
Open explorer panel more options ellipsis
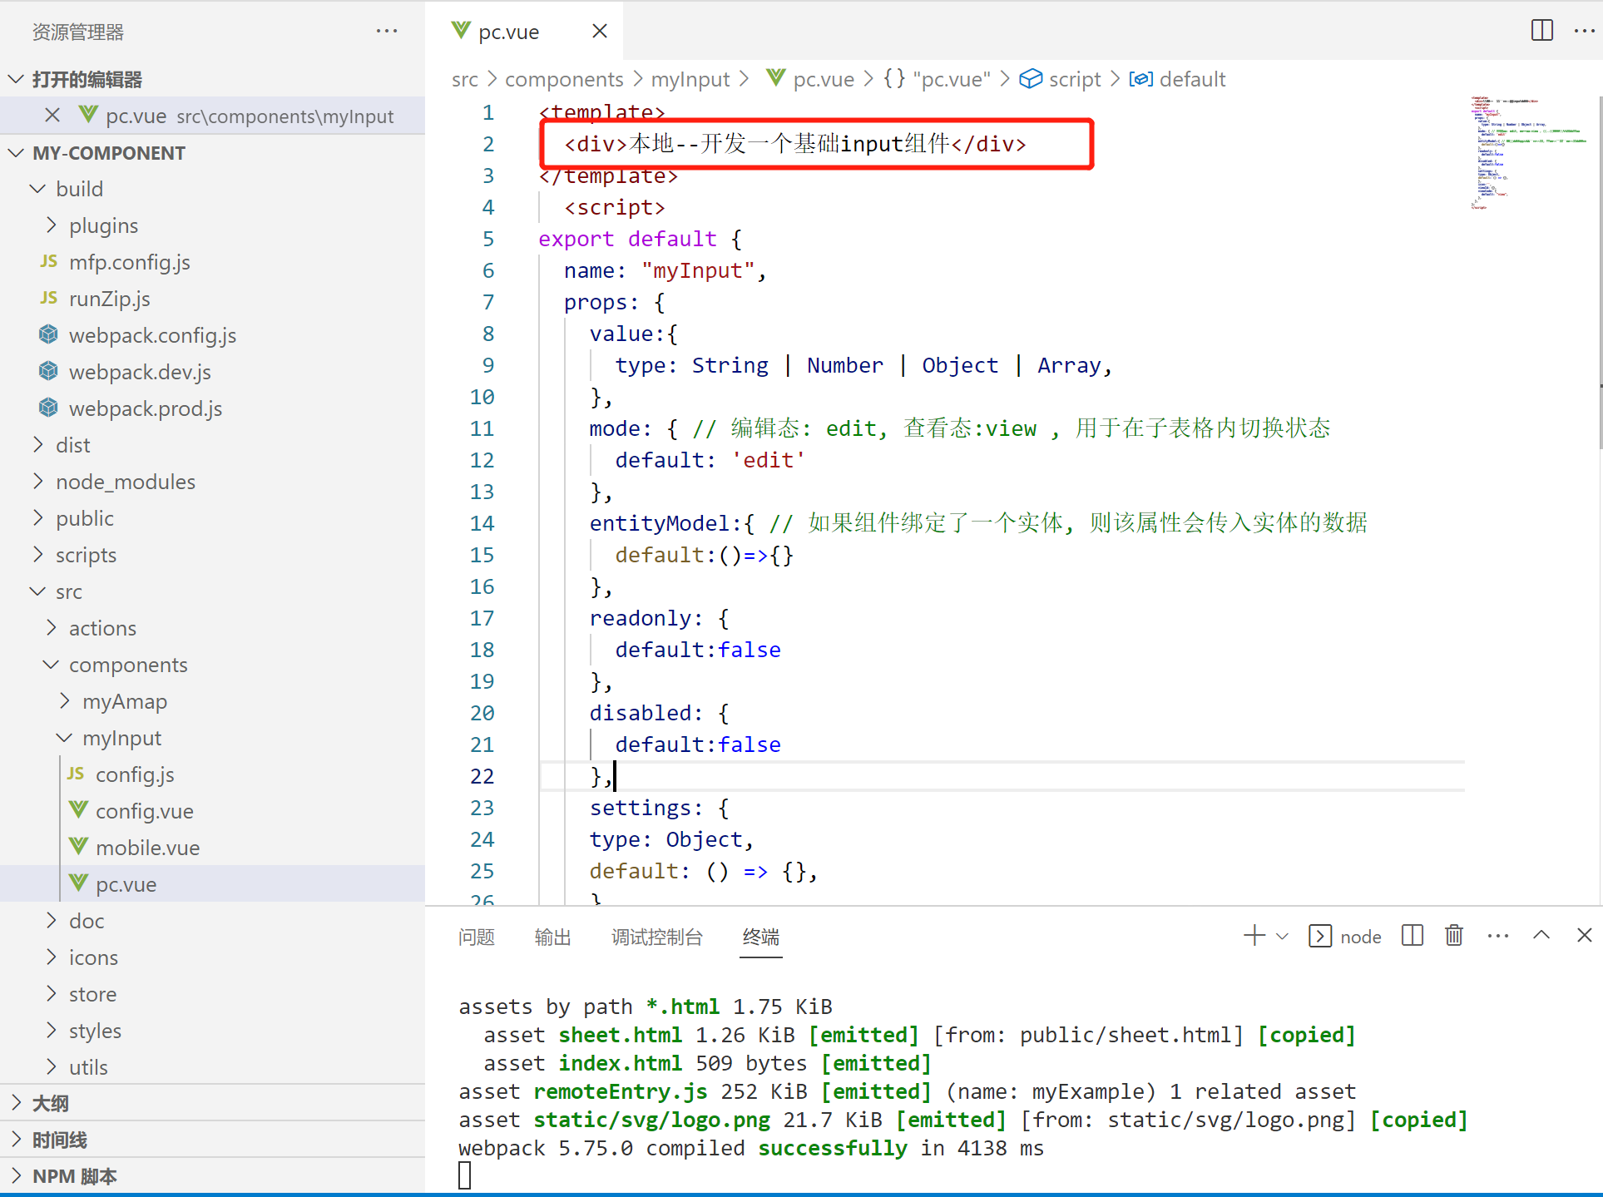tap(387, 31)
